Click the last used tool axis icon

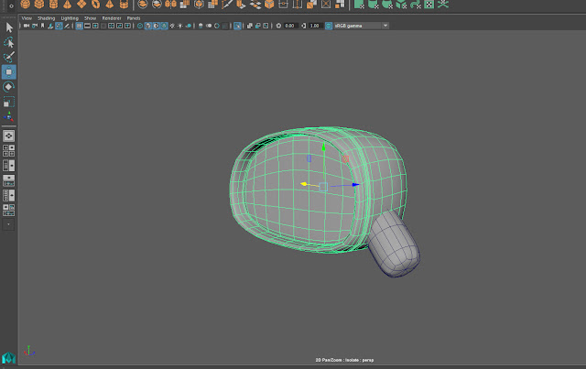(9, 116)
